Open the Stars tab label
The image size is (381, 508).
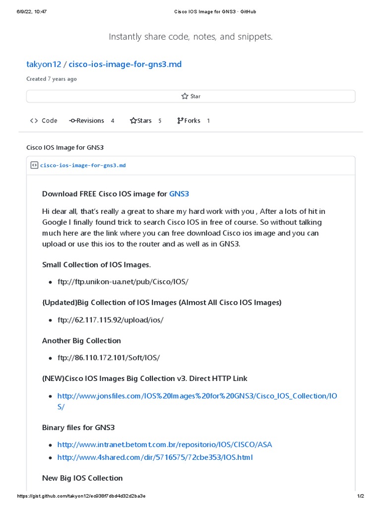[x=144, y=121]
